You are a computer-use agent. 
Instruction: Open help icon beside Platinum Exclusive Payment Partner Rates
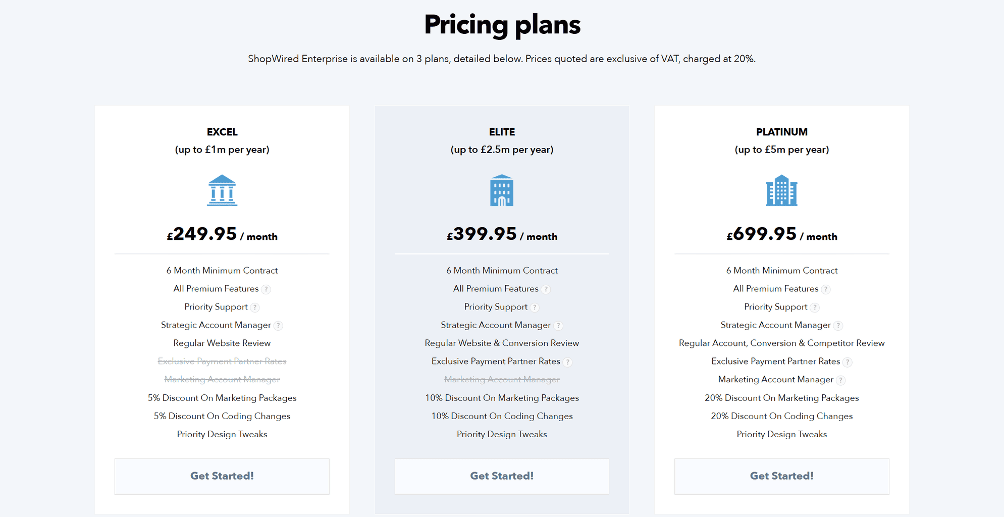848,362
